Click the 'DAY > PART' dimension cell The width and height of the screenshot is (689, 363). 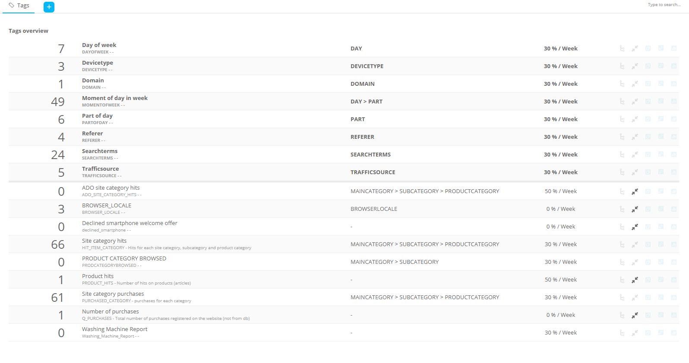coord(367,102)
